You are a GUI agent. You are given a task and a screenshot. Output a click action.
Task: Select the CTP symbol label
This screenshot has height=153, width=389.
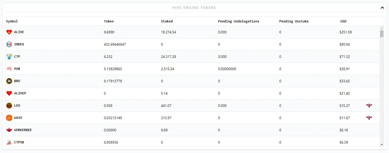(x=17, y=57)
